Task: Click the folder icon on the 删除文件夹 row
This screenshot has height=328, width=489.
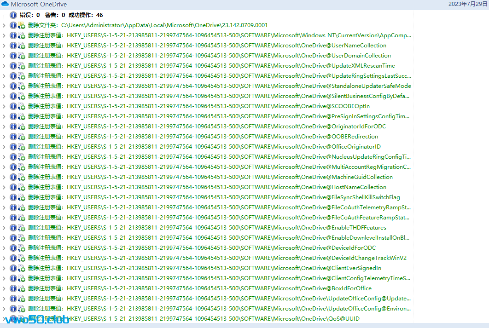Action: (x=21, y=25)
